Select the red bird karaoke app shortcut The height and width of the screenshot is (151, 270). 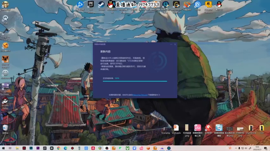208,130
